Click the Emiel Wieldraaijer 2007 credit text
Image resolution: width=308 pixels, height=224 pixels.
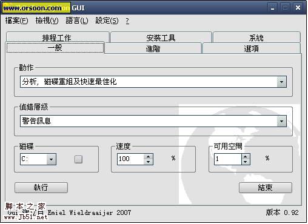coord(89,212)
